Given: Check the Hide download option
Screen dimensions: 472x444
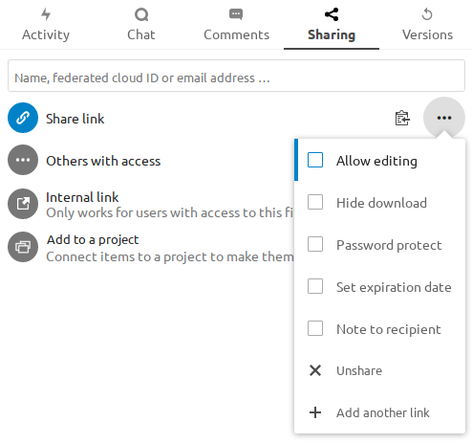Looking at the screenshot, I should point(315,202).
